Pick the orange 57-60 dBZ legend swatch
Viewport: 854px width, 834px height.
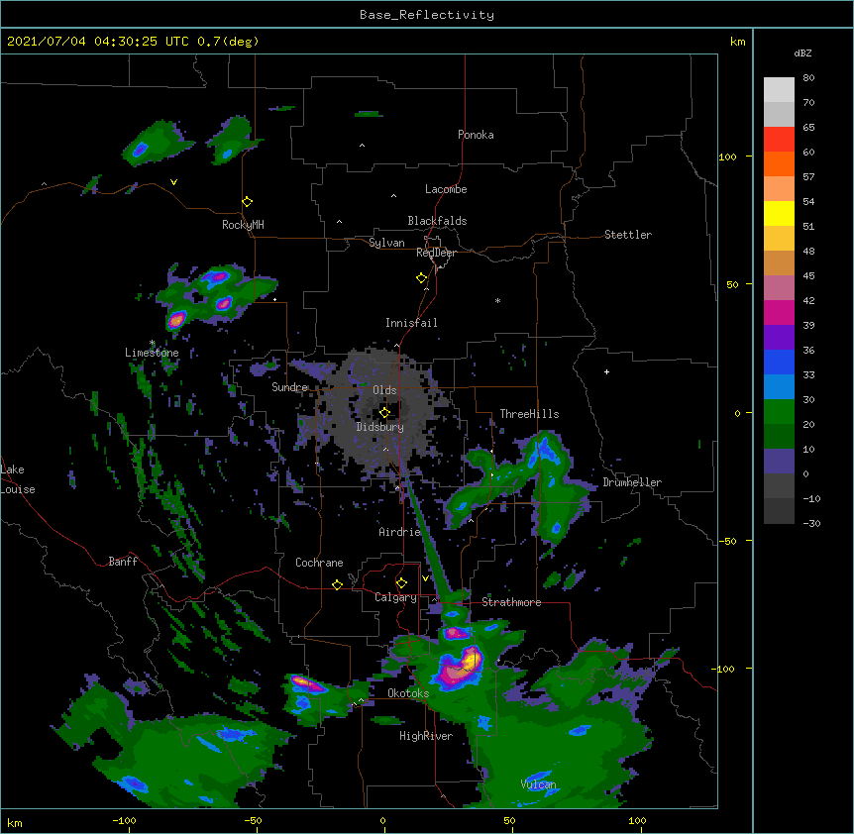pos(779,163)
